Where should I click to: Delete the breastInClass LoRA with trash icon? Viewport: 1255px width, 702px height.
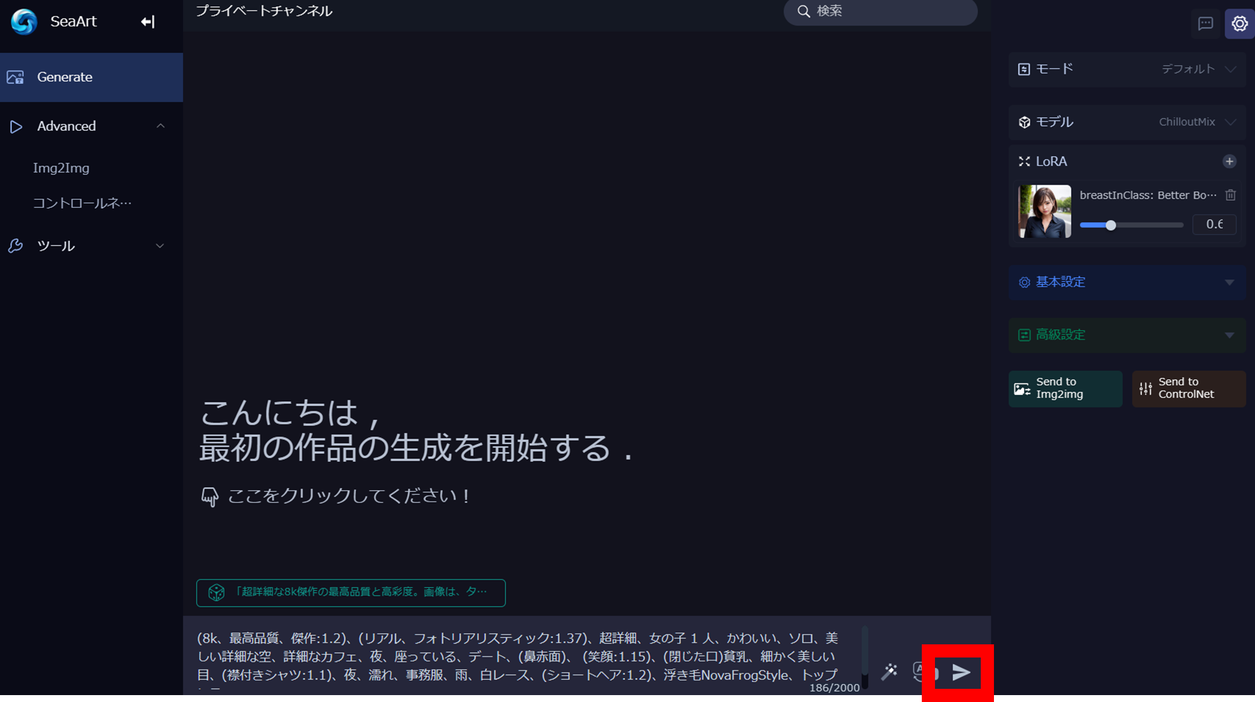pos(1230,195)
